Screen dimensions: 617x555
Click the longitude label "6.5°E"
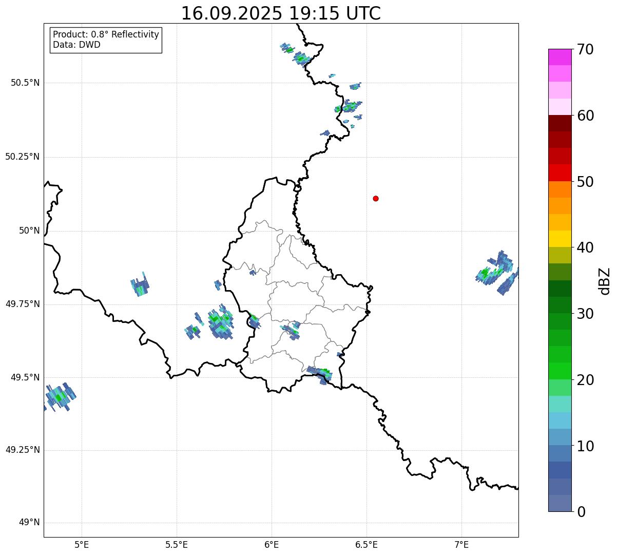367,544
